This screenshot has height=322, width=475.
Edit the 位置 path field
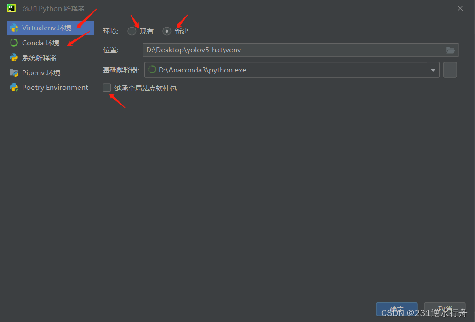tap(301, 50)
